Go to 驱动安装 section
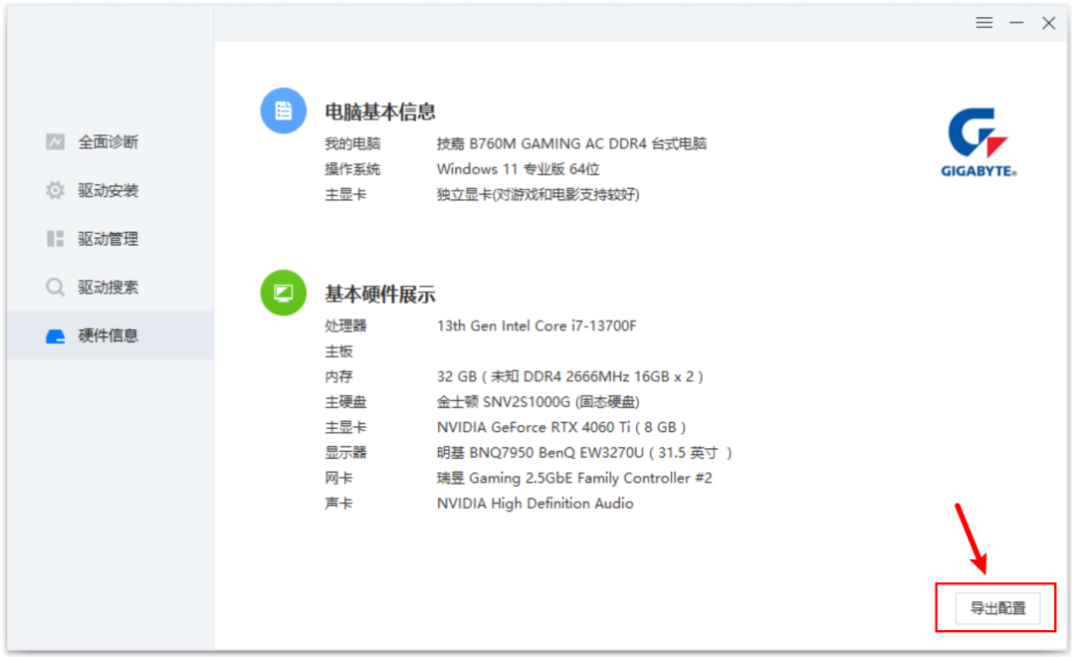This screenshot has width=1075, height=657. (109, 190)
